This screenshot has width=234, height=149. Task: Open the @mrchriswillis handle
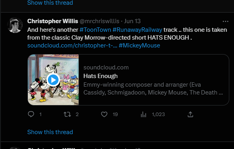[x=99, y=21]
